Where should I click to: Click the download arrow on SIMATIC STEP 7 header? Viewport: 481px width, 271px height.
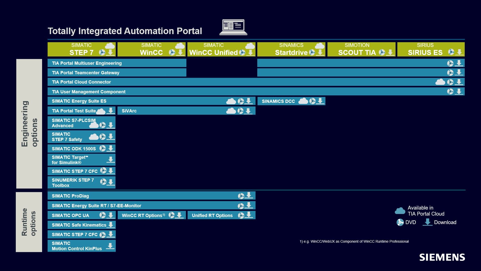(110, 52)
